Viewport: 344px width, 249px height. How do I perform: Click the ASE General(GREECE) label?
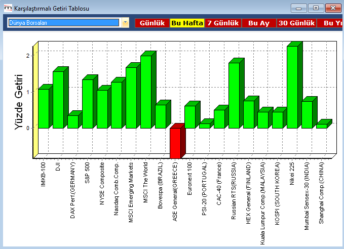pyautogui.click(x=175, y=192)
